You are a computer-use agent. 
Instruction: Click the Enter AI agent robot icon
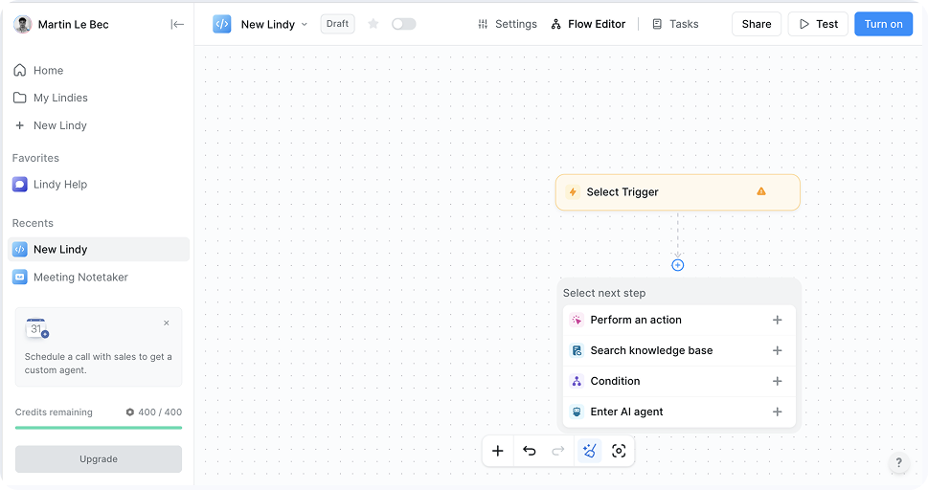(577, 412)
